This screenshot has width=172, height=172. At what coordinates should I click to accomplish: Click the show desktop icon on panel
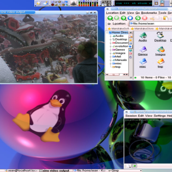46,3
